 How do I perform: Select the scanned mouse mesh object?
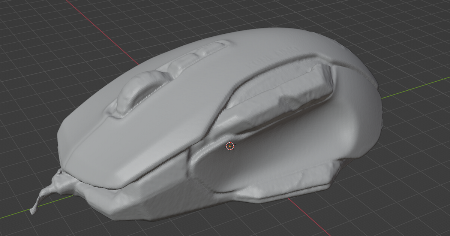pos(187,112)
